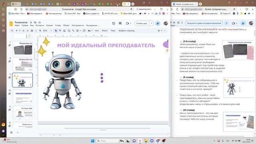The height and width of the screenshot is (144, 256).
Task: Click the slide title МОЙ ИДЕАЛЬНЫЙ ПРЕПОДАВАТЕЛЬ
Action: 106,45
